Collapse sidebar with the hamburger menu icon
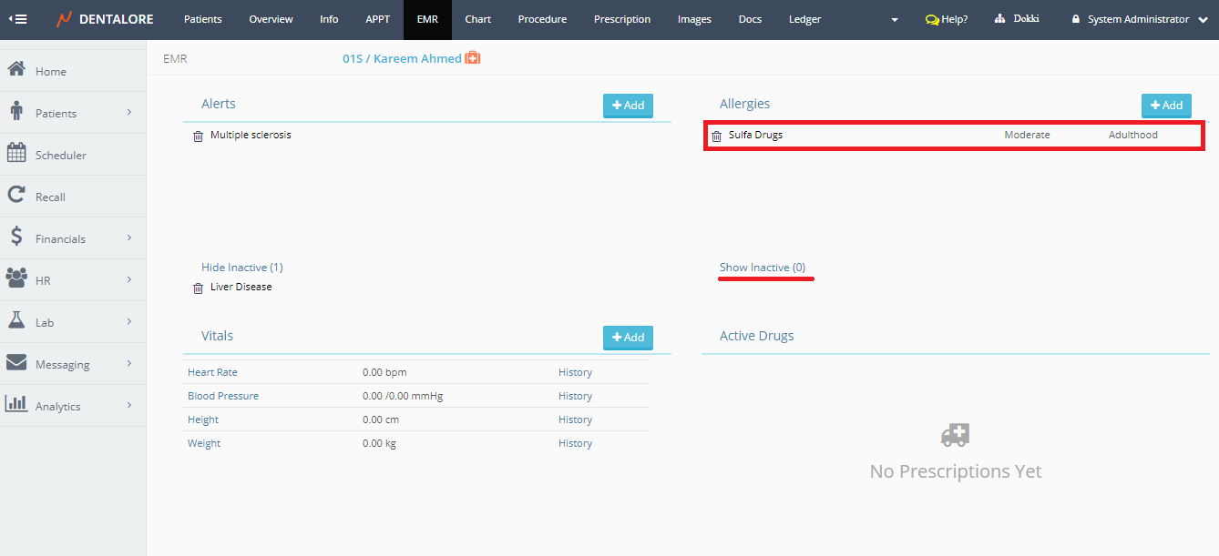Image resolution: width=1219 pixels, height=556 pixels. pos(17,19)
